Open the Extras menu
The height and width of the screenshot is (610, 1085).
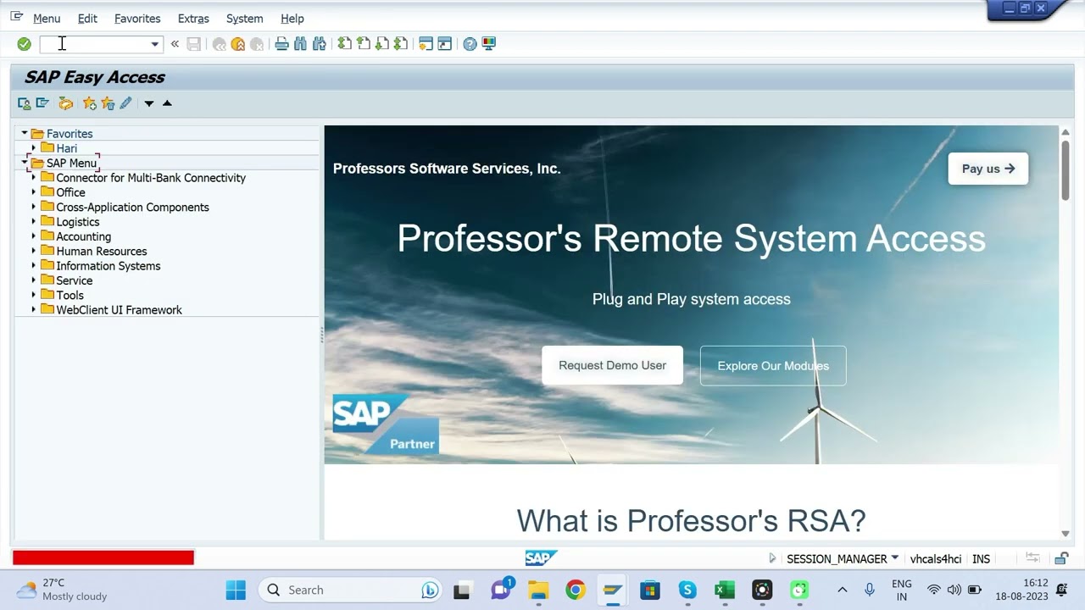(x=193, y=19)
